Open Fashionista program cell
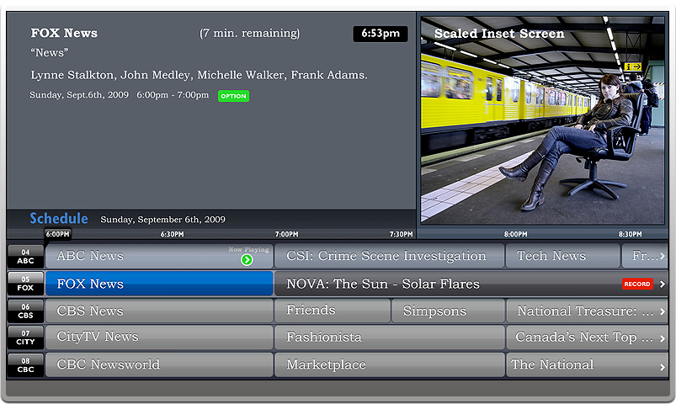 point(389,338)
